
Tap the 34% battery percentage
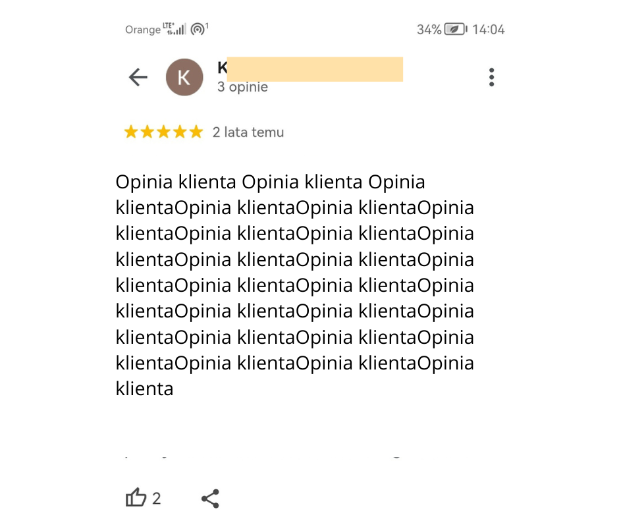pyautogui.click(x=429, y=30)
